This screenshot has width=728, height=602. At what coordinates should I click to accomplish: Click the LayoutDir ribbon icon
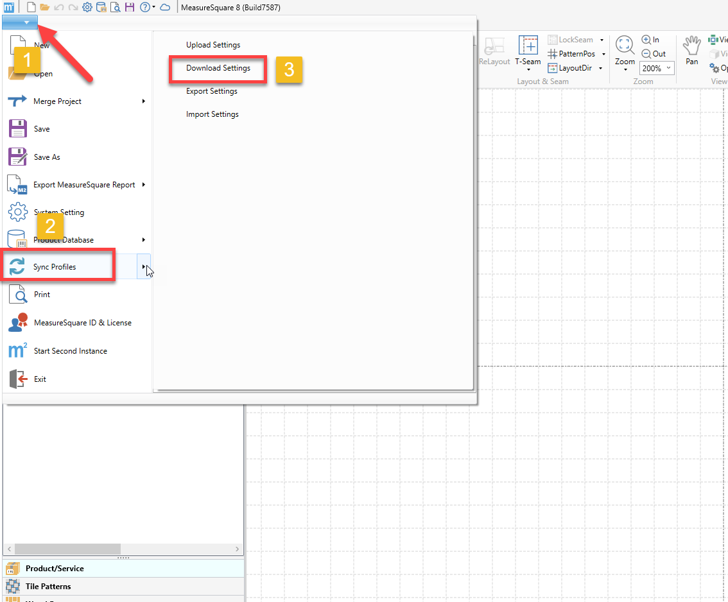click(x=552, y=68)
